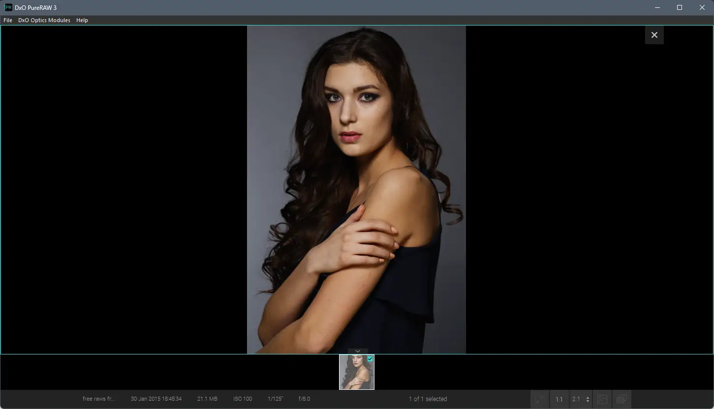Click the aperture value 'f/8.0'

tap(304, 399)
